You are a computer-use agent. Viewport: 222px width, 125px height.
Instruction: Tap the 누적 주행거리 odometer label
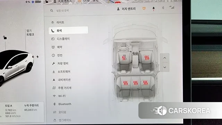point(31,106)
